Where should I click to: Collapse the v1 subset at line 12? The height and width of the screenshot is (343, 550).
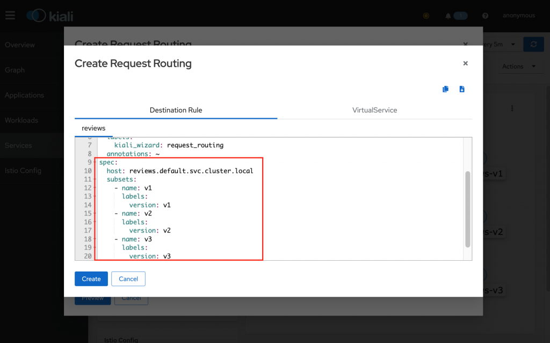pos(95,188)
